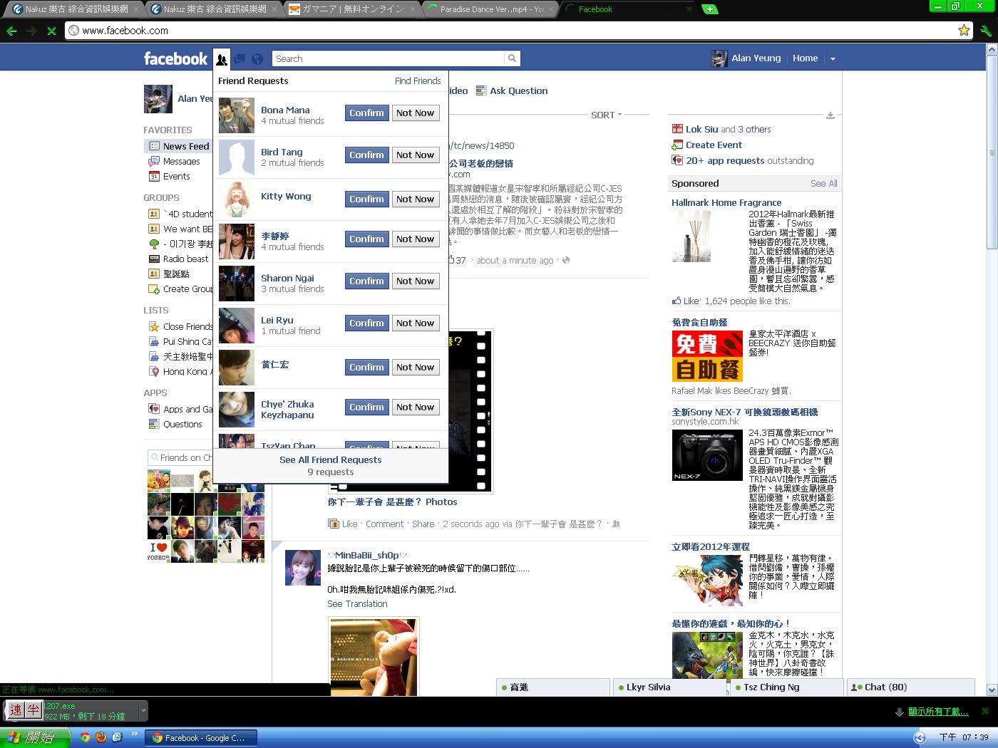The width and height of the screenshot is (998, 748).
Task: Bookmark this page with the star icon
Action: (964, 30)
